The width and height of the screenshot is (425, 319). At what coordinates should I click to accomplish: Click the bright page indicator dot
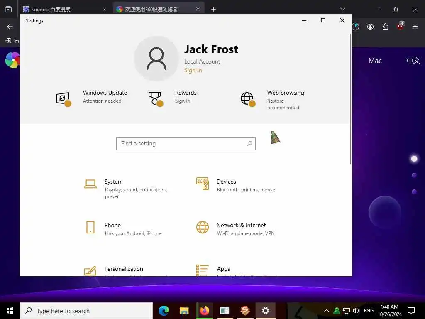(414, 159)
